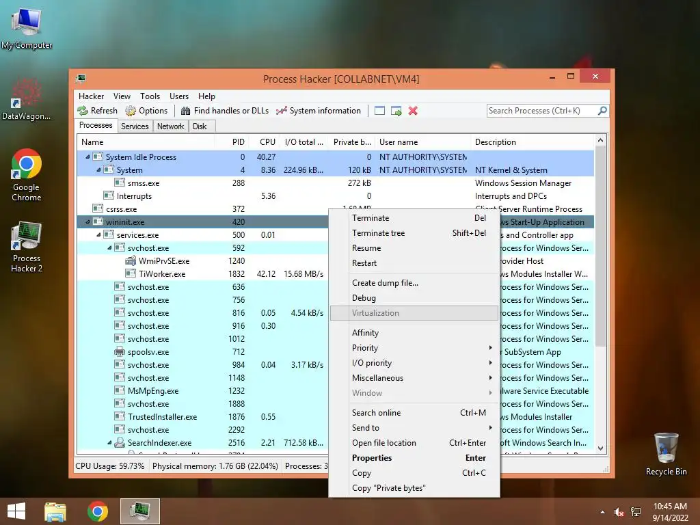The width and height of the screenshot is (700, 525).
Task: Sort by the PID column header
Action: tap(231, 142)
